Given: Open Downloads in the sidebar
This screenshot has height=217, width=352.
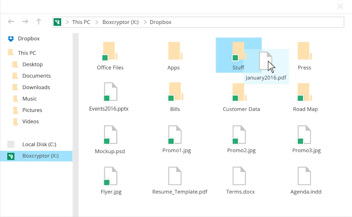Looking at the screenshot, I should tap(36, 87).
